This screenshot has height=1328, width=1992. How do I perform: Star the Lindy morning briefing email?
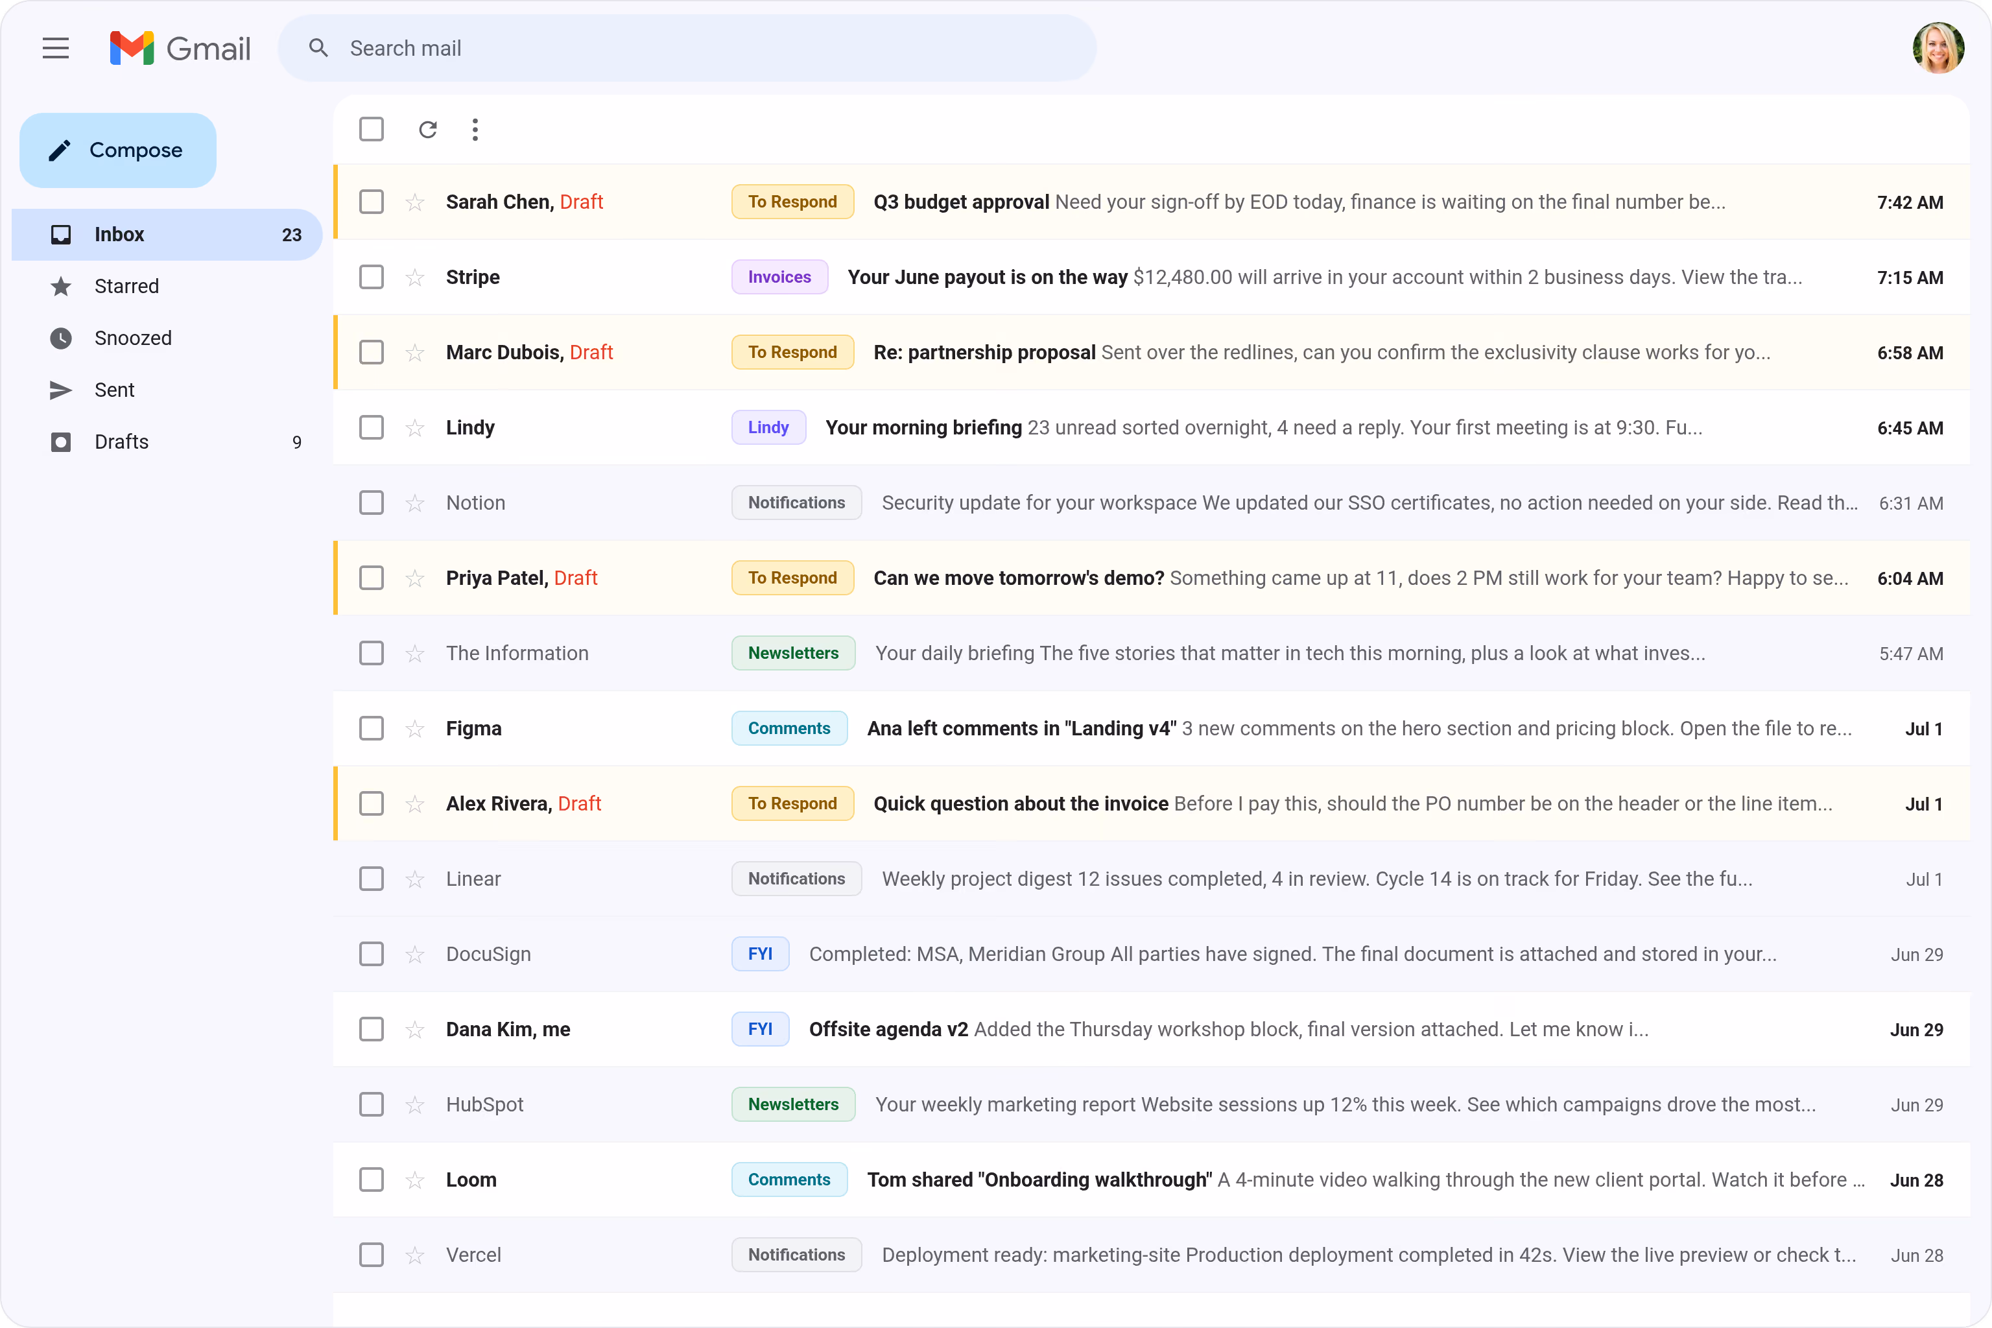pos(414,429)
